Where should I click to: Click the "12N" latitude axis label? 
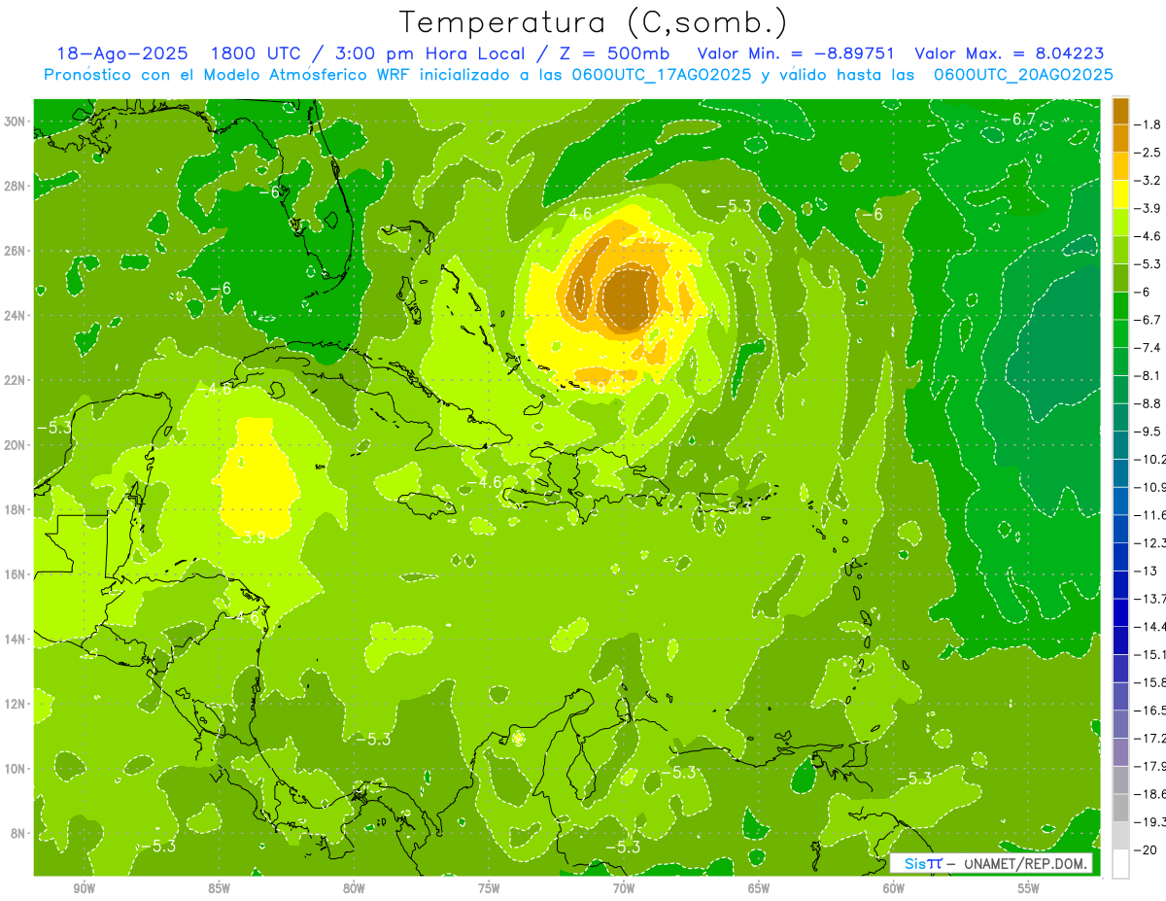(15, 704)
